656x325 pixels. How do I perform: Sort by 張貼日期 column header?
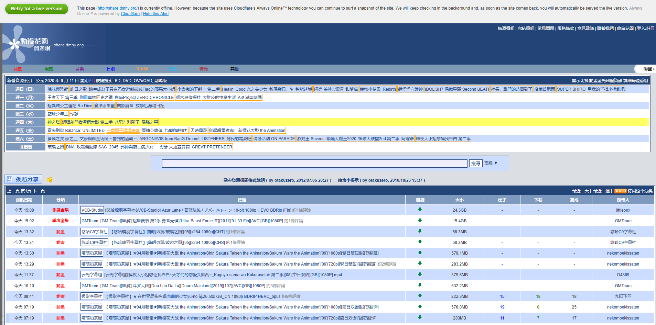[x=24, y=200]
